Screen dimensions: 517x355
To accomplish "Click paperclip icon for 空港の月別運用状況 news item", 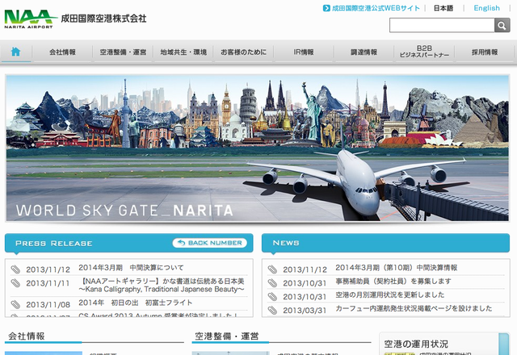I will point(272,296).
